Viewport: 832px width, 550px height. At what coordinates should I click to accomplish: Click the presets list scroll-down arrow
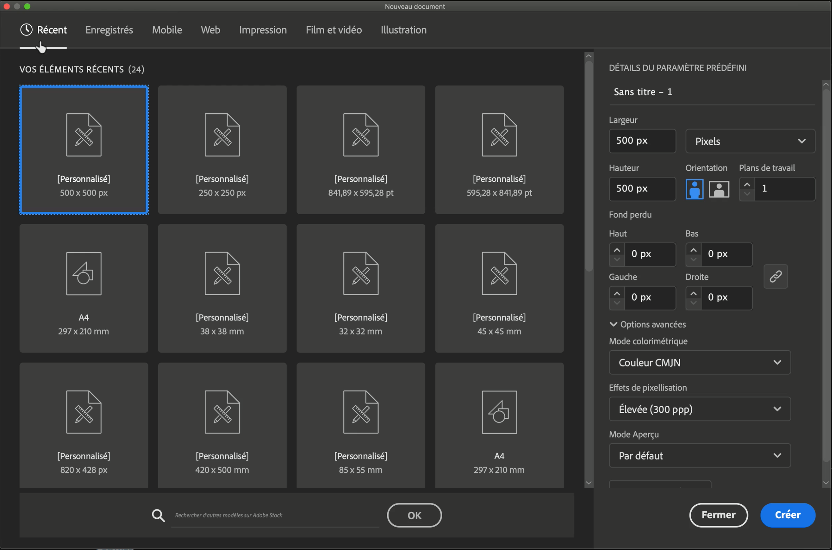tap(589, 483)
